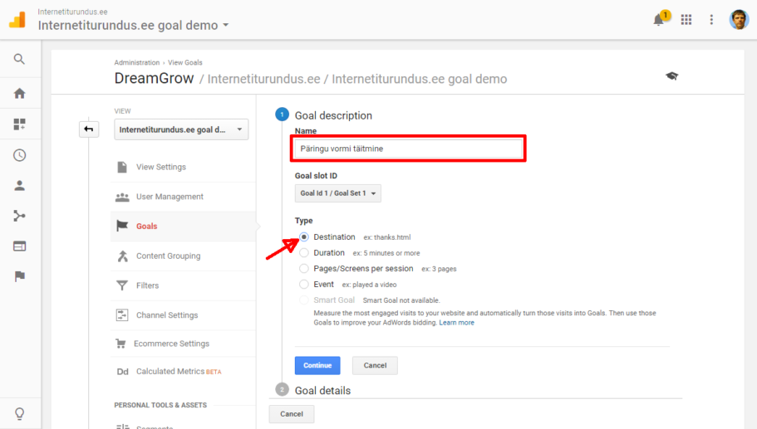Click the graduation cap help icon

(x=671, y=76)
